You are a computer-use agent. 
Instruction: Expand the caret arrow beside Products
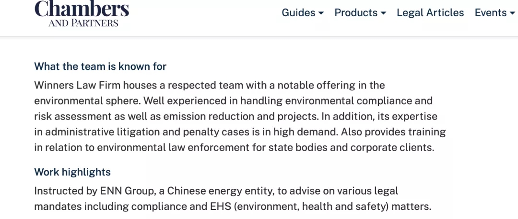383,13
